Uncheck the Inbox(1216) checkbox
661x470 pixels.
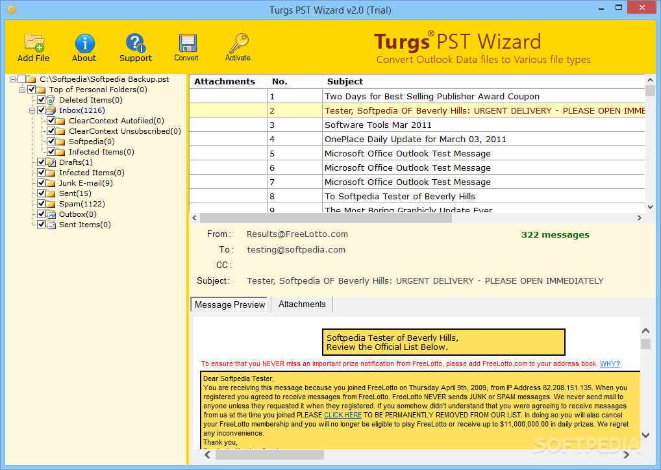42,110
